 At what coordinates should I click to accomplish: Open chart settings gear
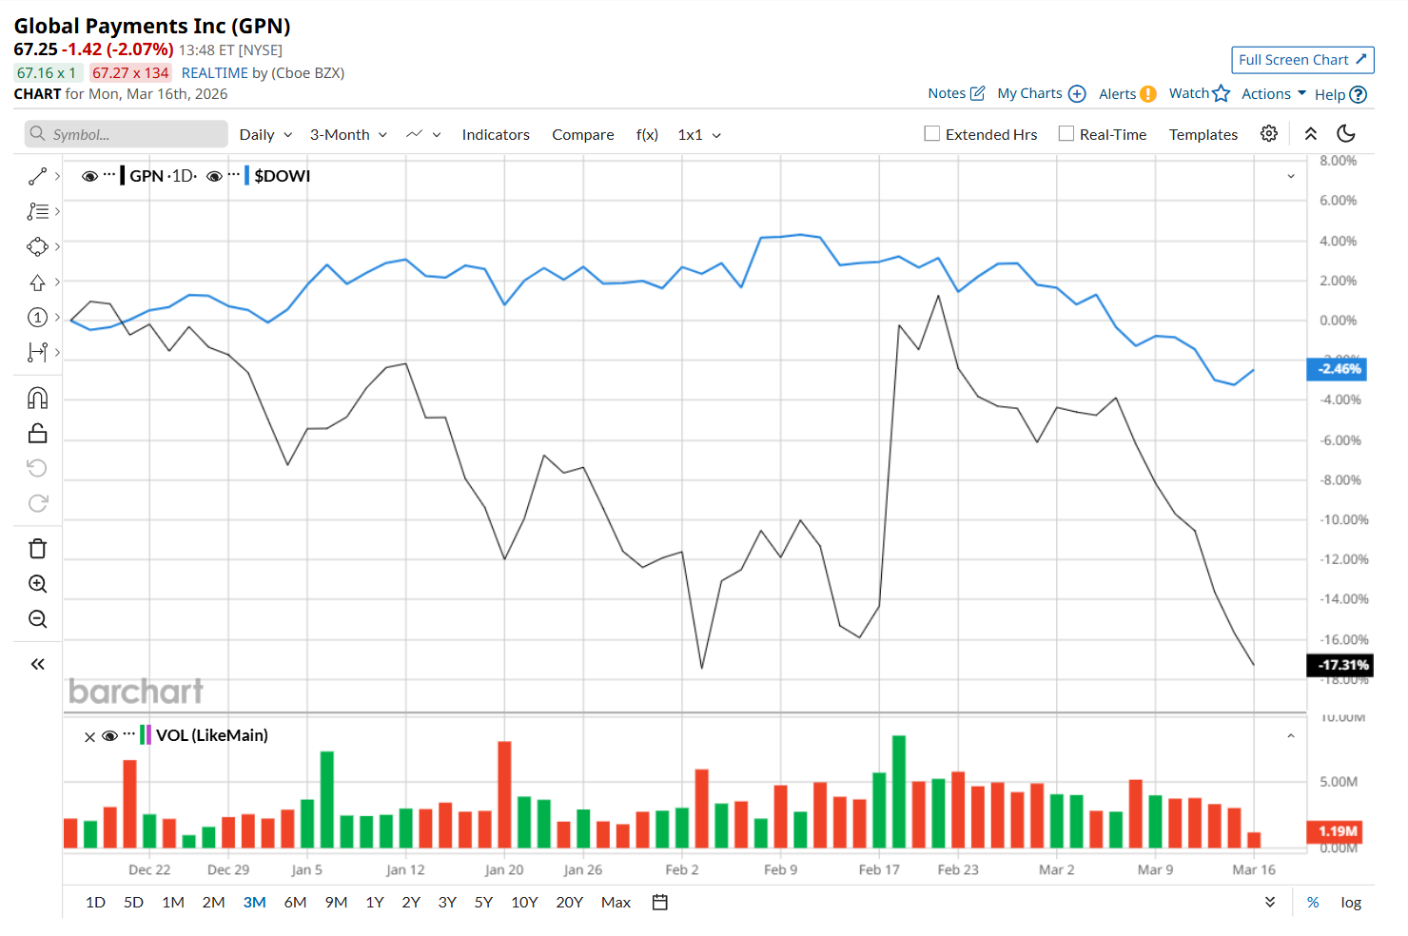point(1269,133)
